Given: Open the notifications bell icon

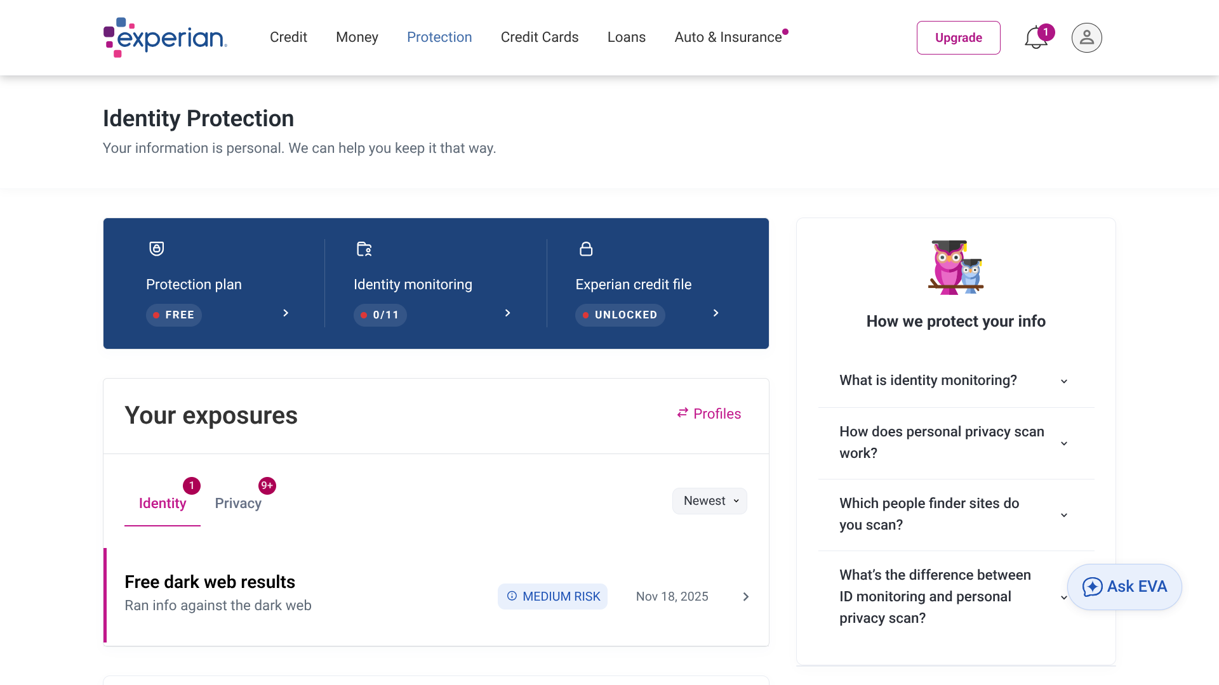Looking at the screenshot, I should point(1036,37).
